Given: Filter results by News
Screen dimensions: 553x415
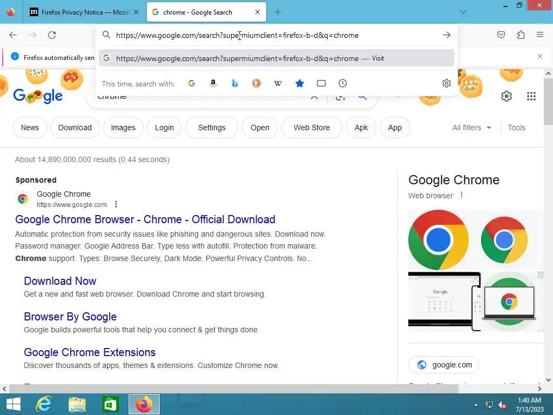Looking at the screenshot, I should click(x=30, y=128).
